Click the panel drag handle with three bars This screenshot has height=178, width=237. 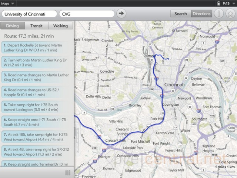tap(68, 173)
